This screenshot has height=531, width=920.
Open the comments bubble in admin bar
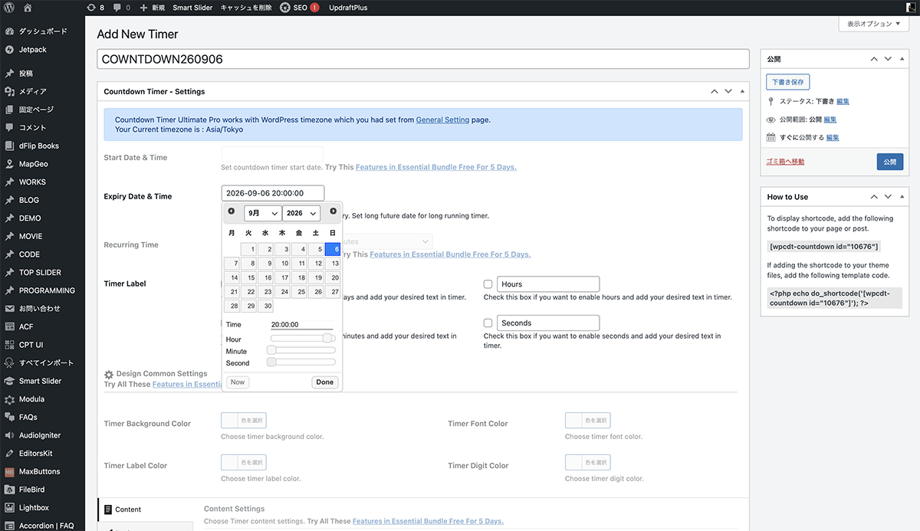point(120,8)
